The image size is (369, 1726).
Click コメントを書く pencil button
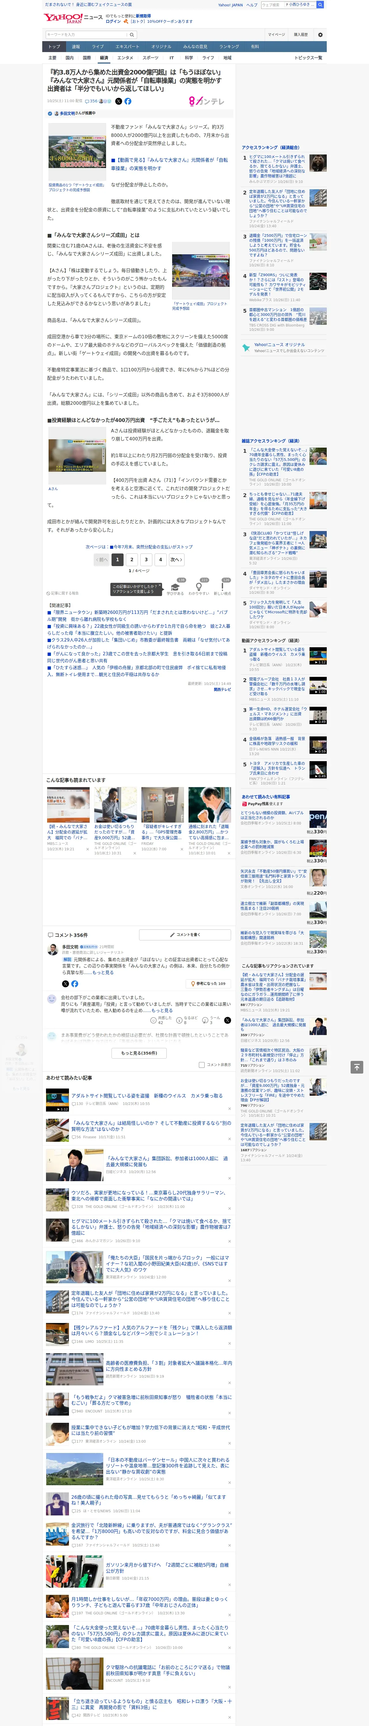point(184,935)
